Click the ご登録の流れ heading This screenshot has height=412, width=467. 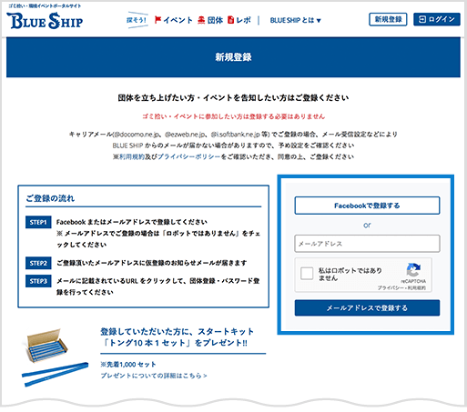tap(50, 198)
